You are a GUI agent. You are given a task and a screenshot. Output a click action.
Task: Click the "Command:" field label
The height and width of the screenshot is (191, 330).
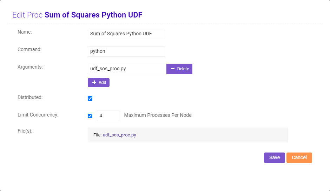29,49
